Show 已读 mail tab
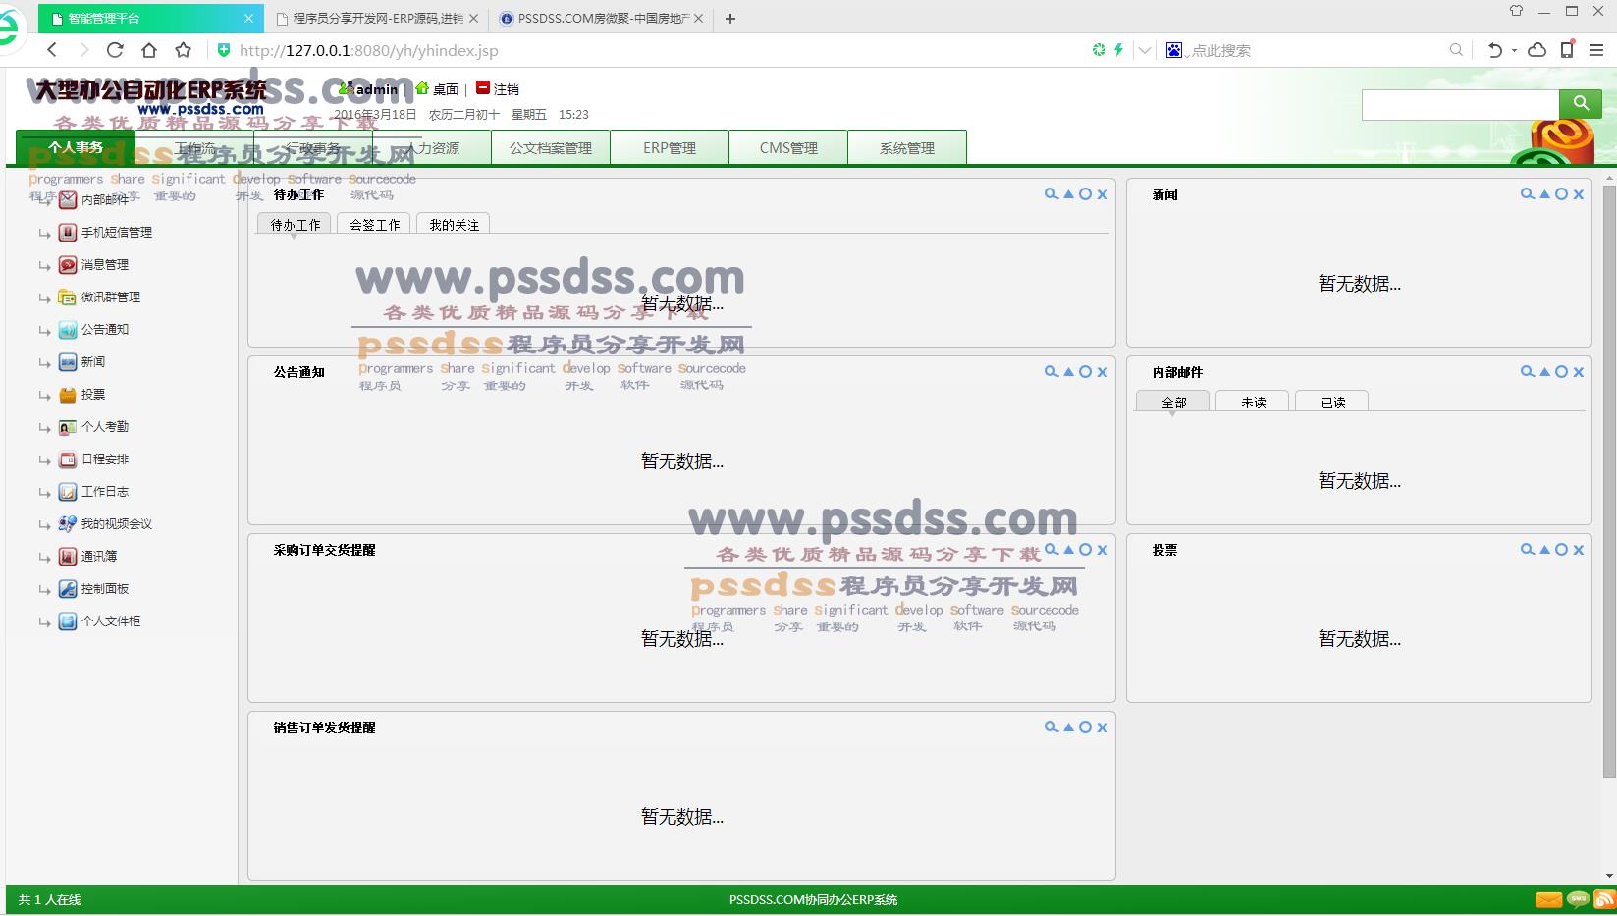The image size is (1617, 916). (1332, 402)
